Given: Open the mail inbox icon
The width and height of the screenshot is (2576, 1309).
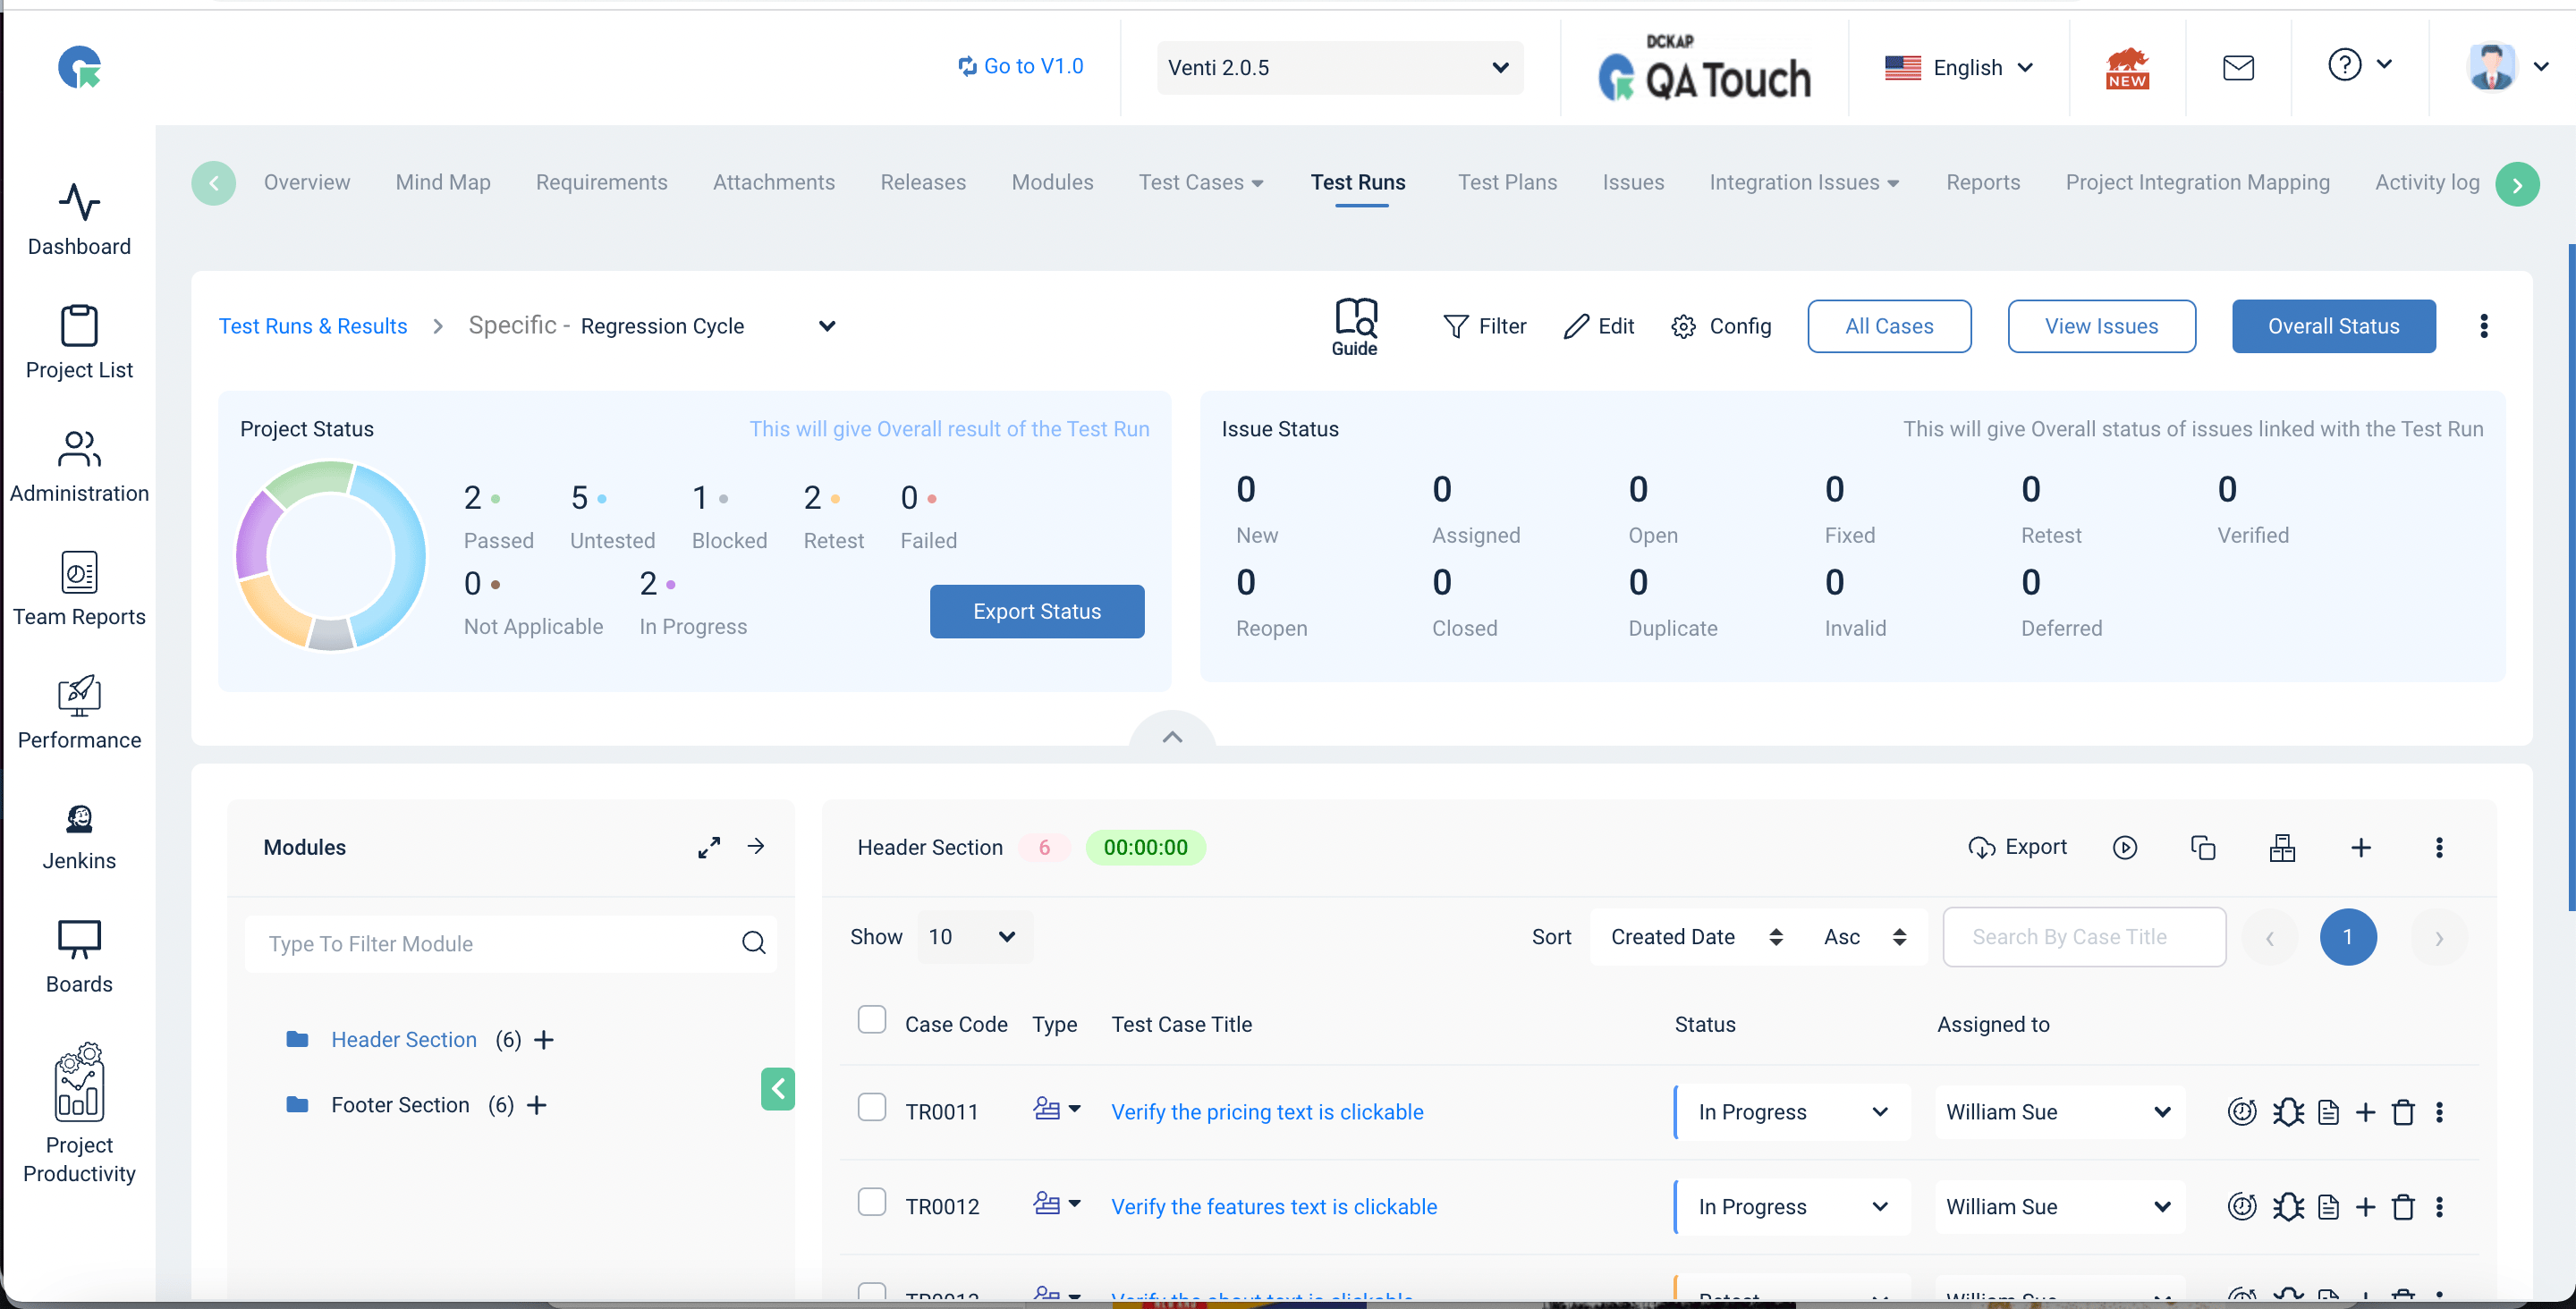Looking at the screenshot, I should 2237,68.
